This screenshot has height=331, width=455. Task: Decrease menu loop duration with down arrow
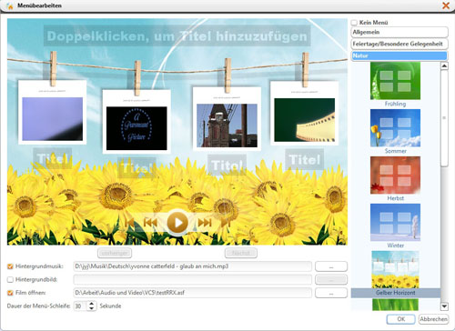pyautogui.click(x=92, y=308)
